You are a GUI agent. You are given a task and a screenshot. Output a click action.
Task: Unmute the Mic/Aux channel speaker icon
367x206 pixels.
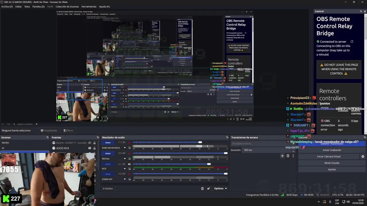click(129, 153)
